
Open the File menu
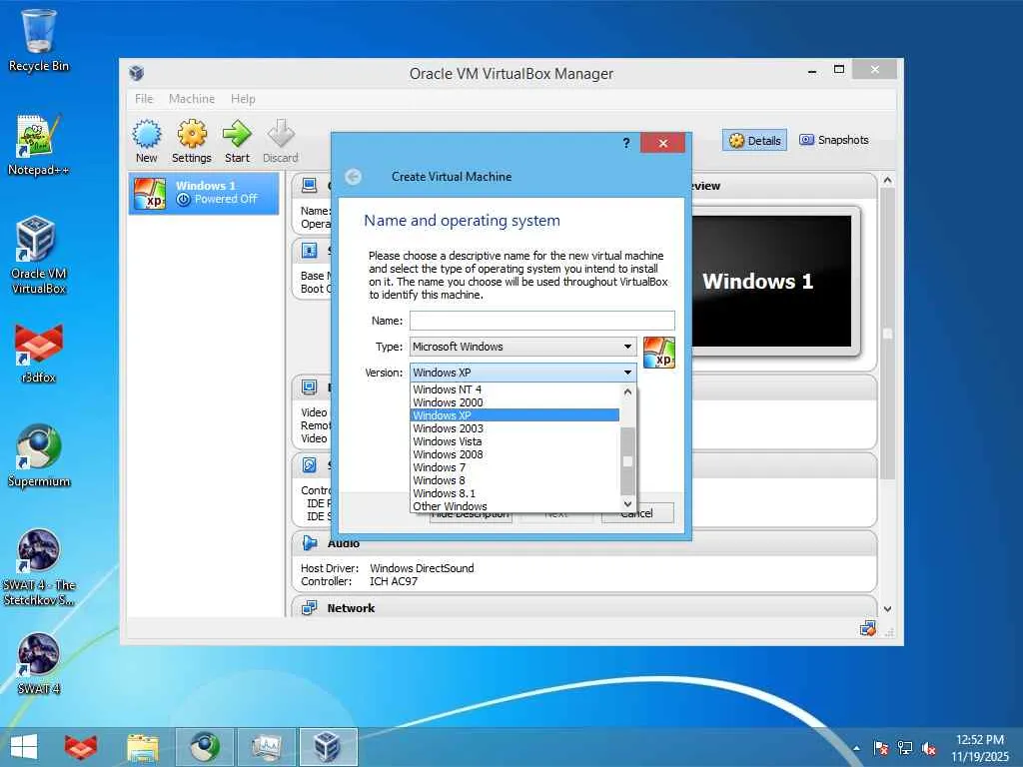pos(144,99)
